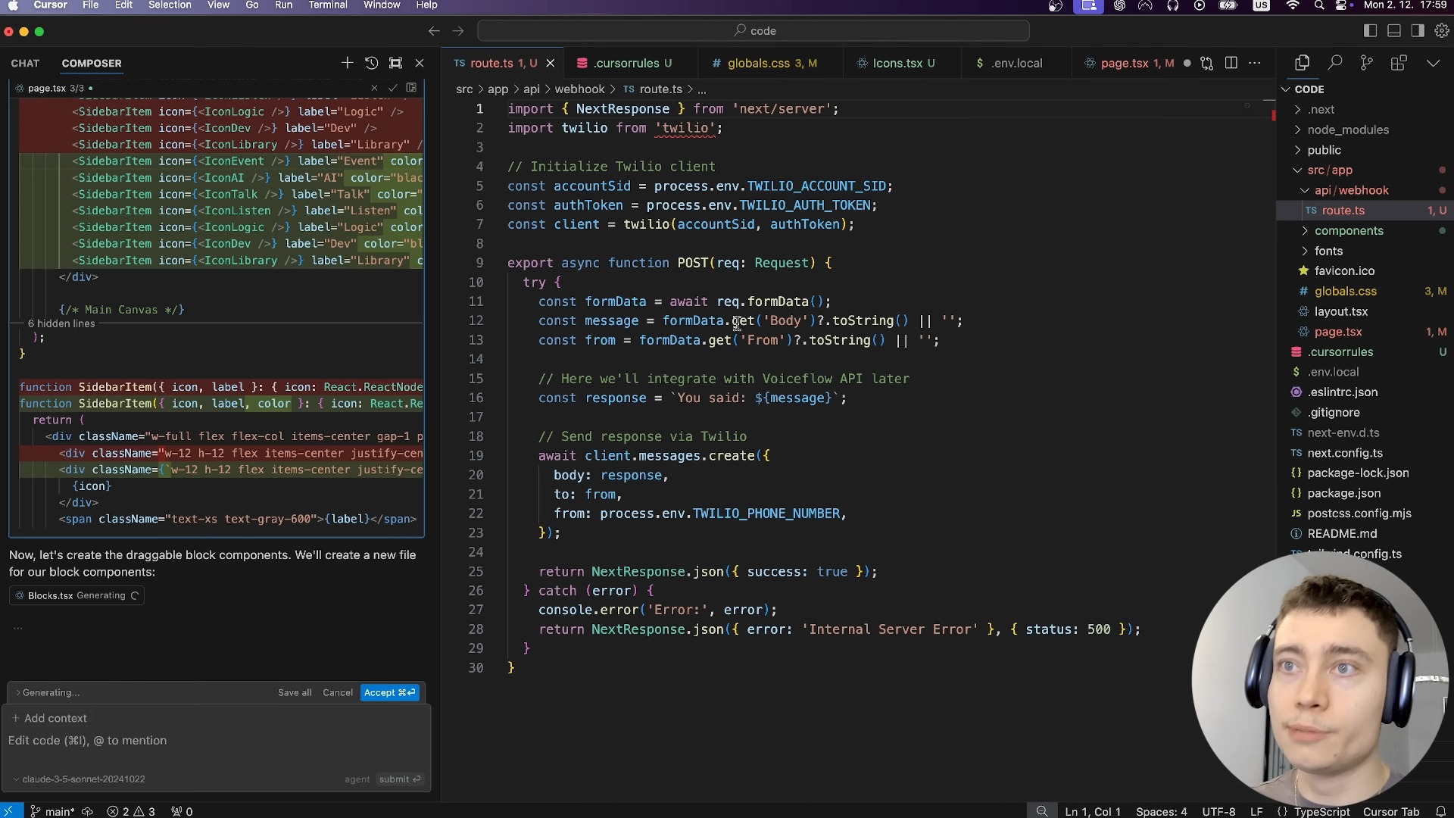Open Extensions view icon
This screenshot has height=818, width=1454.
coord(1399,63)
